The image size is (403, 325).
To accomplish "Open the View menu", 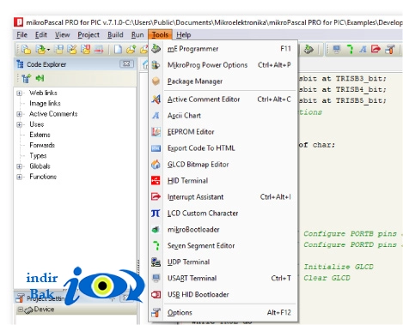I will pyautogui.click(x=62, y=35).
